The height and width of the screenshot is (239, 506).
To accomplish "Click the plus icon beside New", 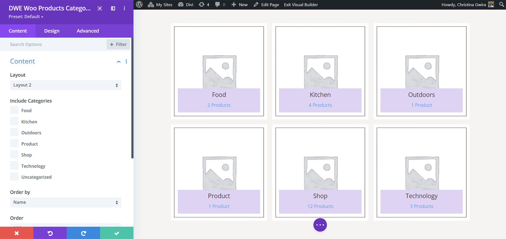I will coord(234,4).
